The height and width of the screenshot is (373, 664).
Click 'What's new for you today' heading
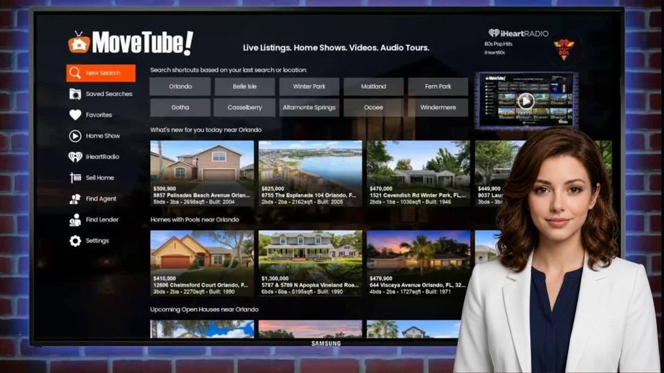coord(206,130)
